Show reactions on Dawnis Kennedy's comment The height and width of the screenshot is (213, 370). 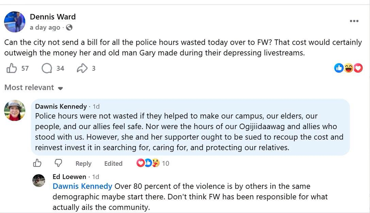152,163
